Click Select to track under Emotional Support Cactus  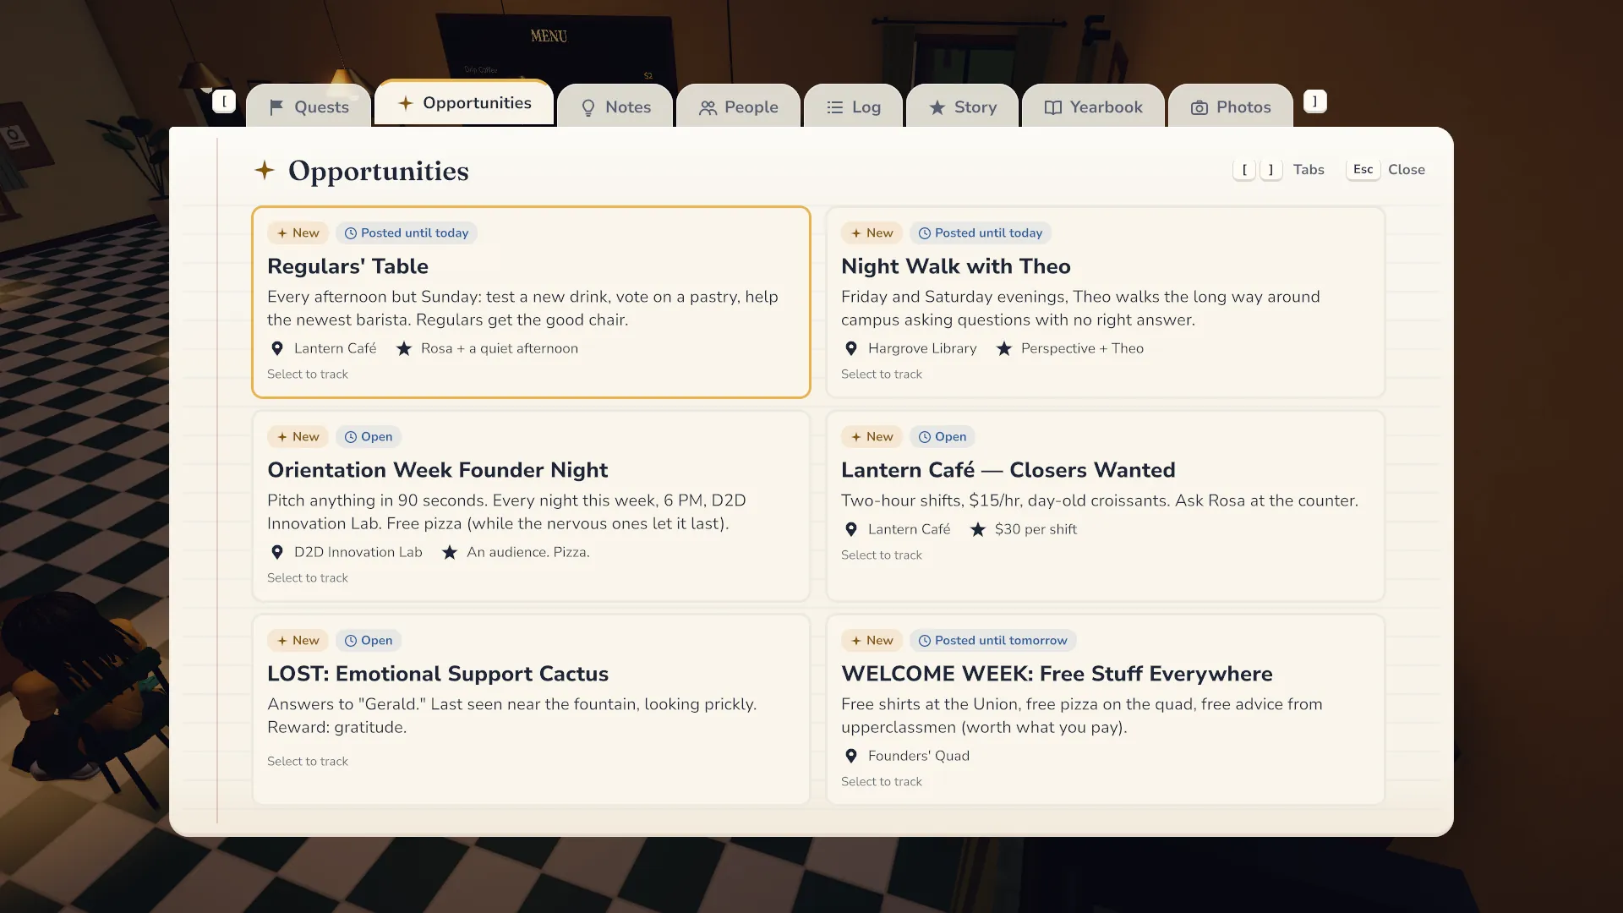(308, 762)
